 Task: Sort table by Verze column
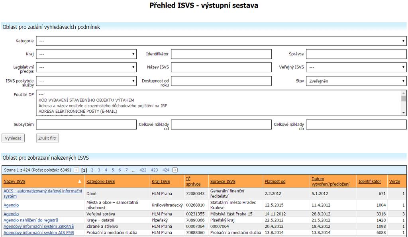point(394,182)
